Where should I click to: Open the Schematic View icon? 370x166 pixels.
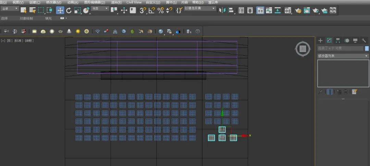pos(277,10)
